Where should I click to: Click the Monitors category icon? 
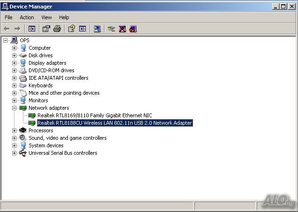[x=23, y=100]
